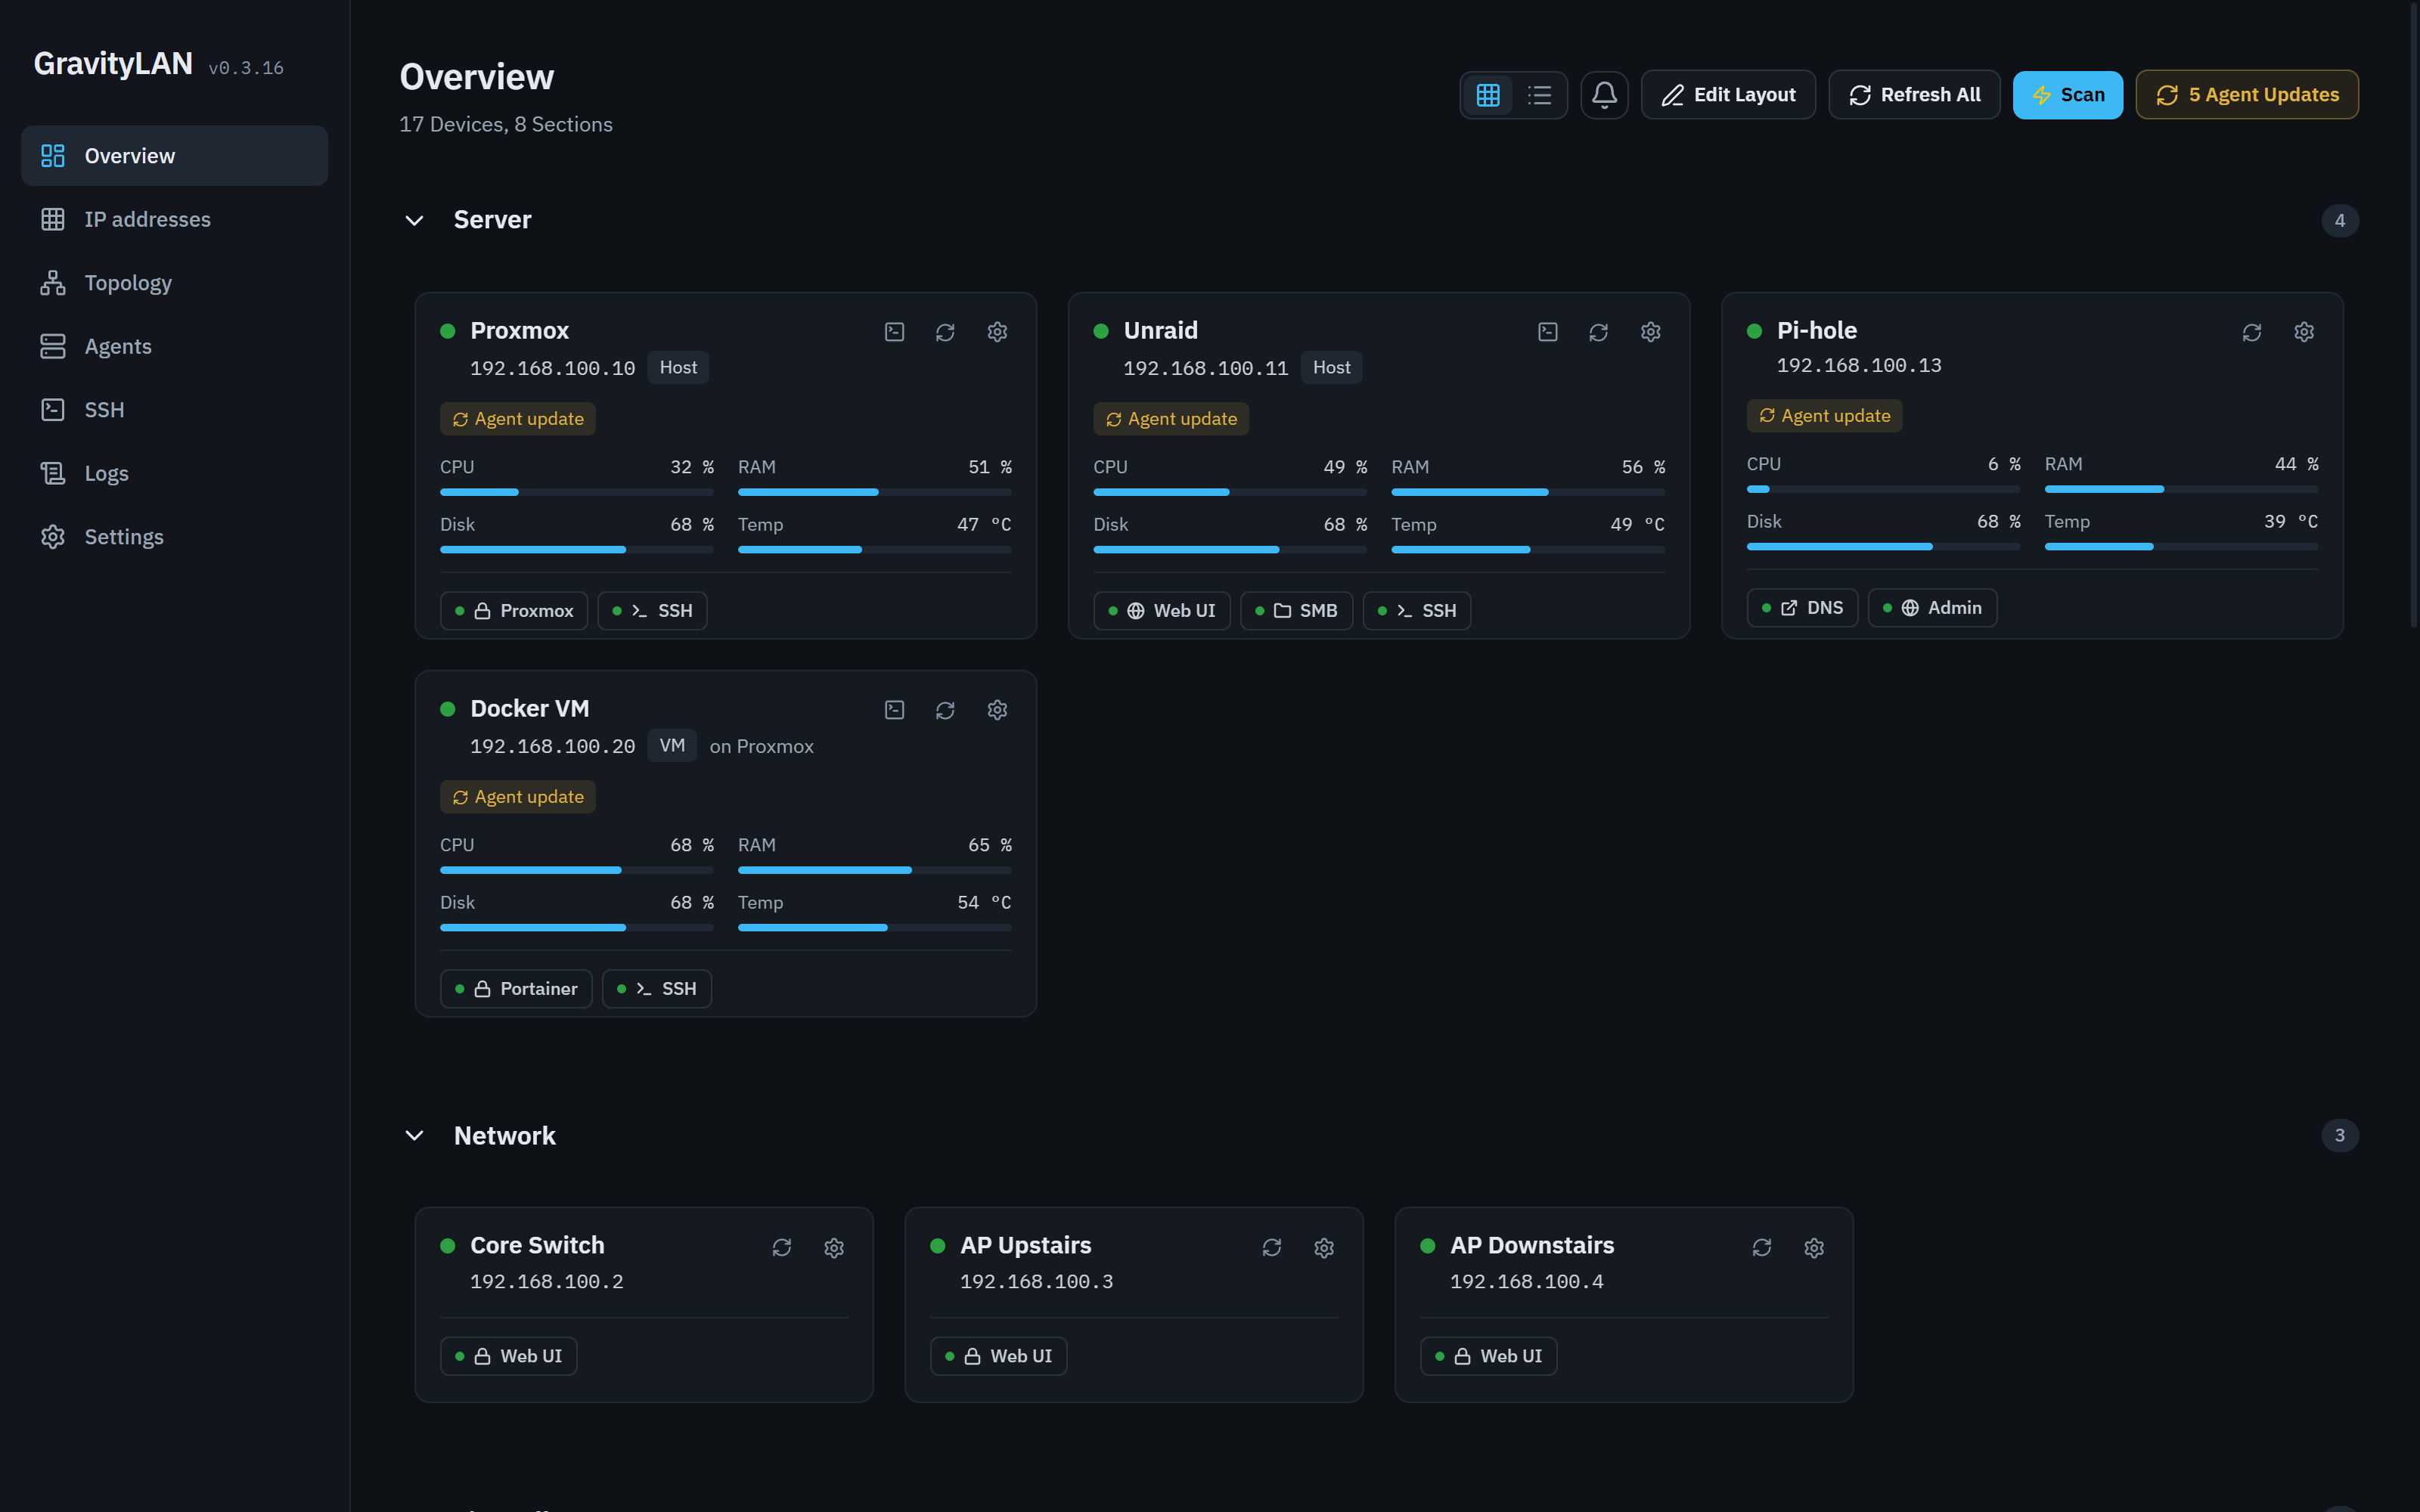Refresh the AP Upstairs card
This screenshot has width=2420, height=1512.
(x=1271, y=1247)
